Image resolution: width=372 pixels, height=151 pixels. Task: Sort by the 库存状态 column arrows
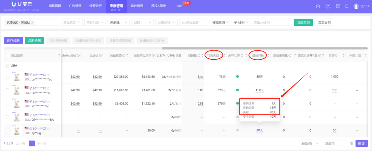point(246,55)
